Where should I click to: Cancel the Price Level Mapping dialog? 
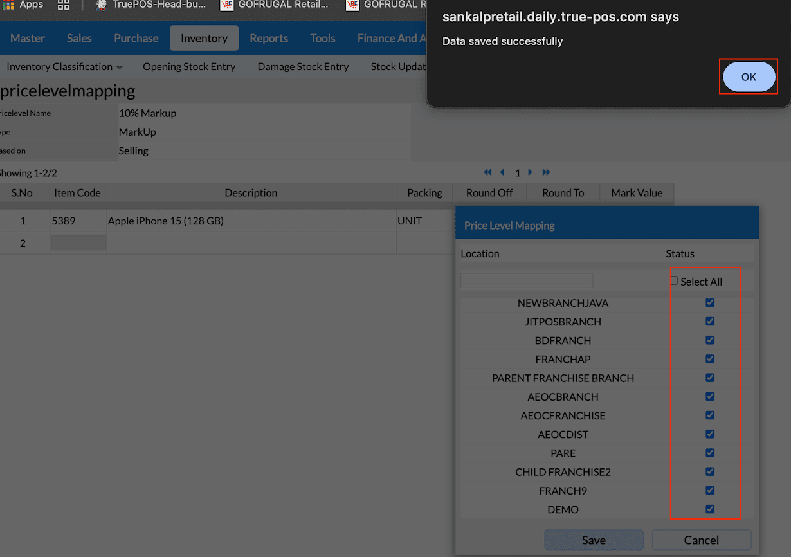click(702, 540)
